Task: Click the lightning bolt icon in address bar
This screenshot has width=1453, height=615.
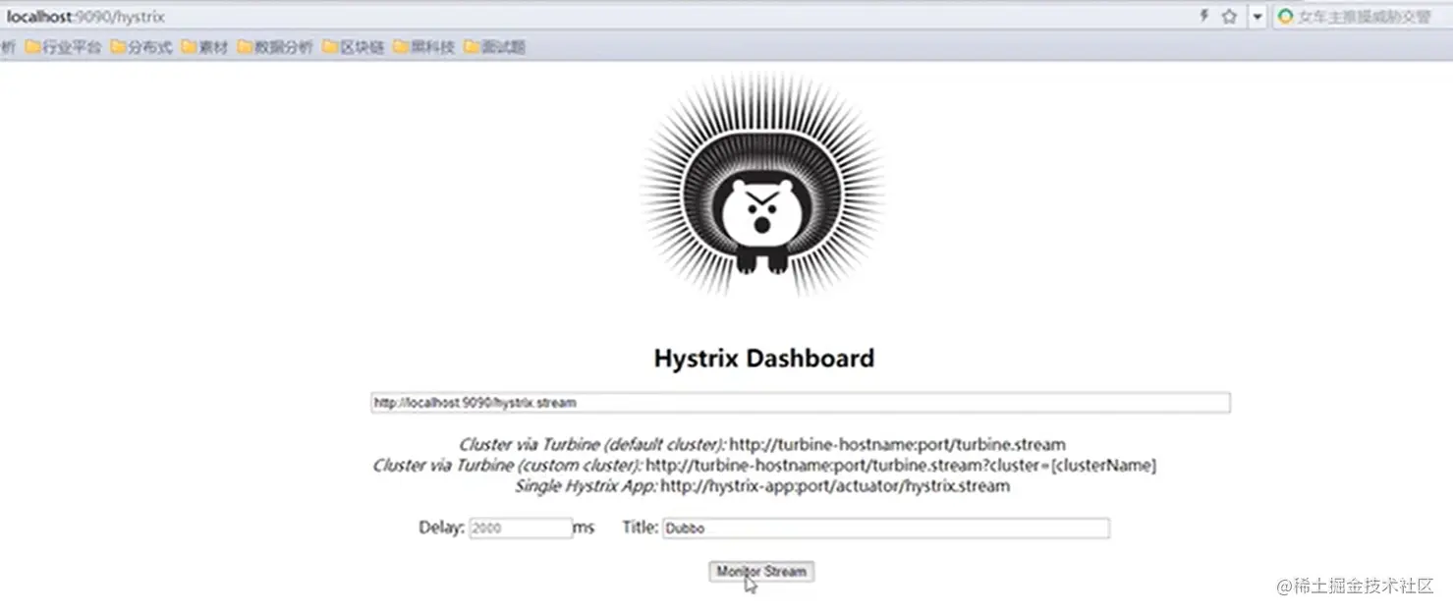Action: click(1203, 17)
